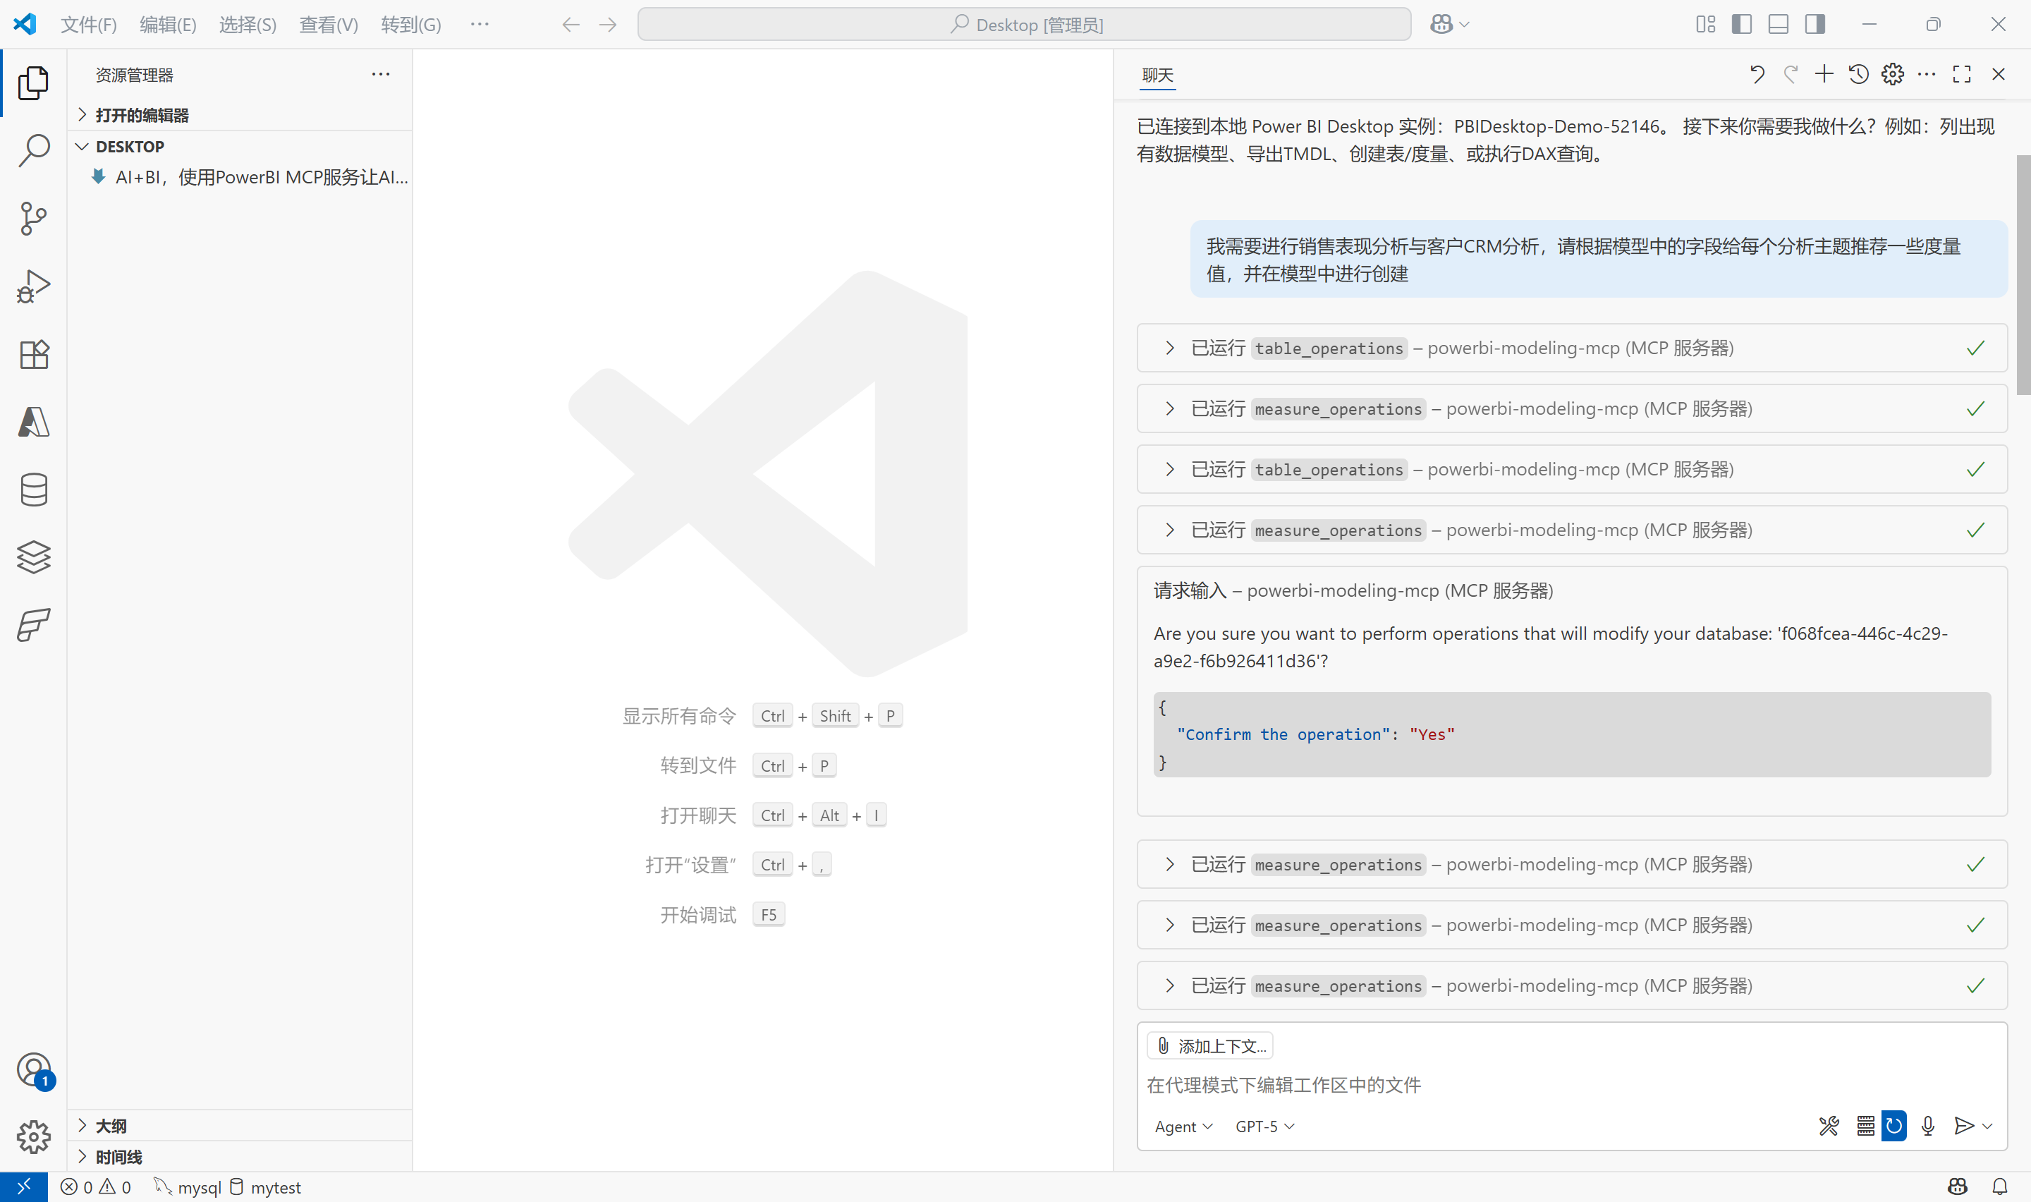Click the microphone voice input icon
The image size is (2031, 1202).
(x=1927, y=1126)
